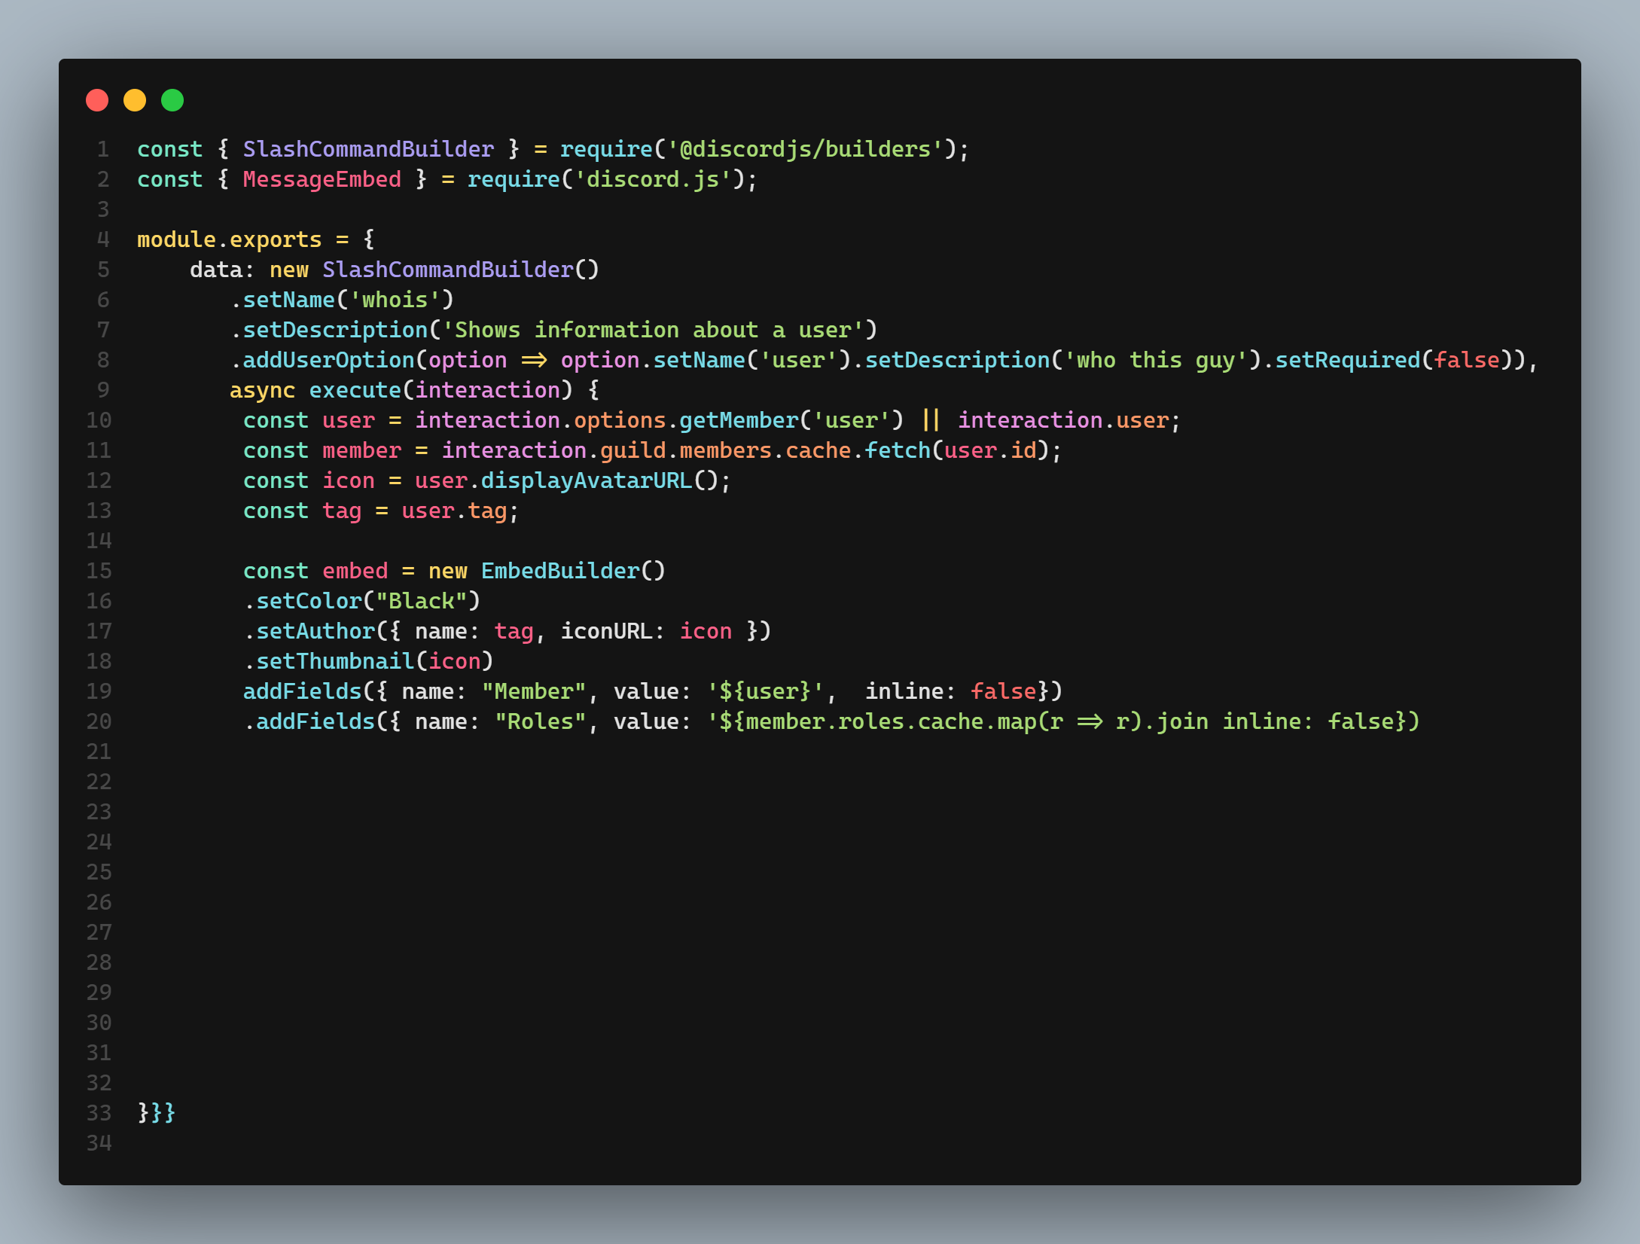Click the "Roles" string on line 20
Viewport: 1640px width, 1244px height.
point(541,721)
